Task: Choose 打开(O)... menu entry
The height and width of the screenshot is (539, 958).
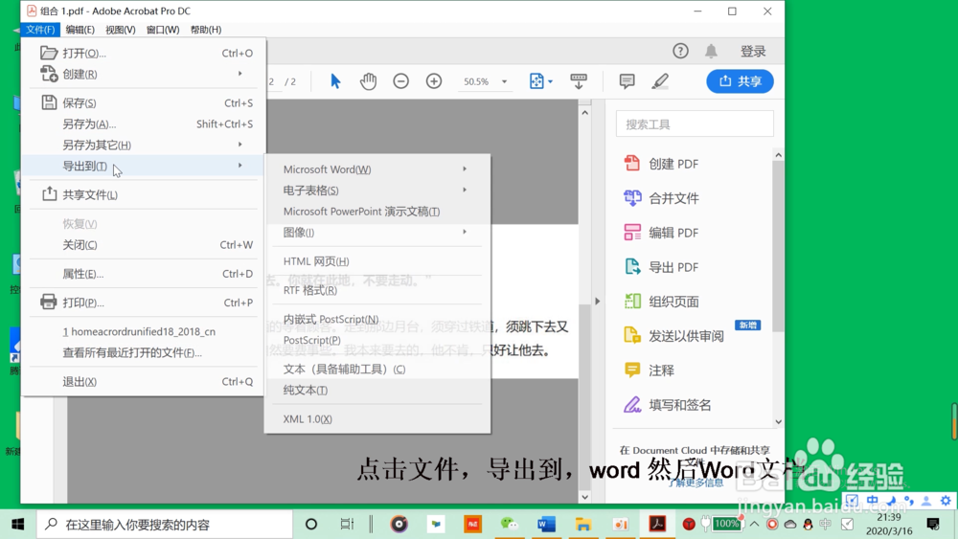Action: pyautogui.click(x=145, y=53)
